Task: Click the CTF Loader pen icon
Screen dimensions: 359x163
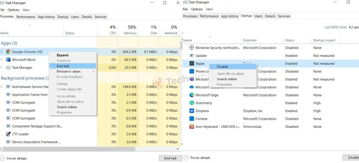Action: tap(8, 134)
